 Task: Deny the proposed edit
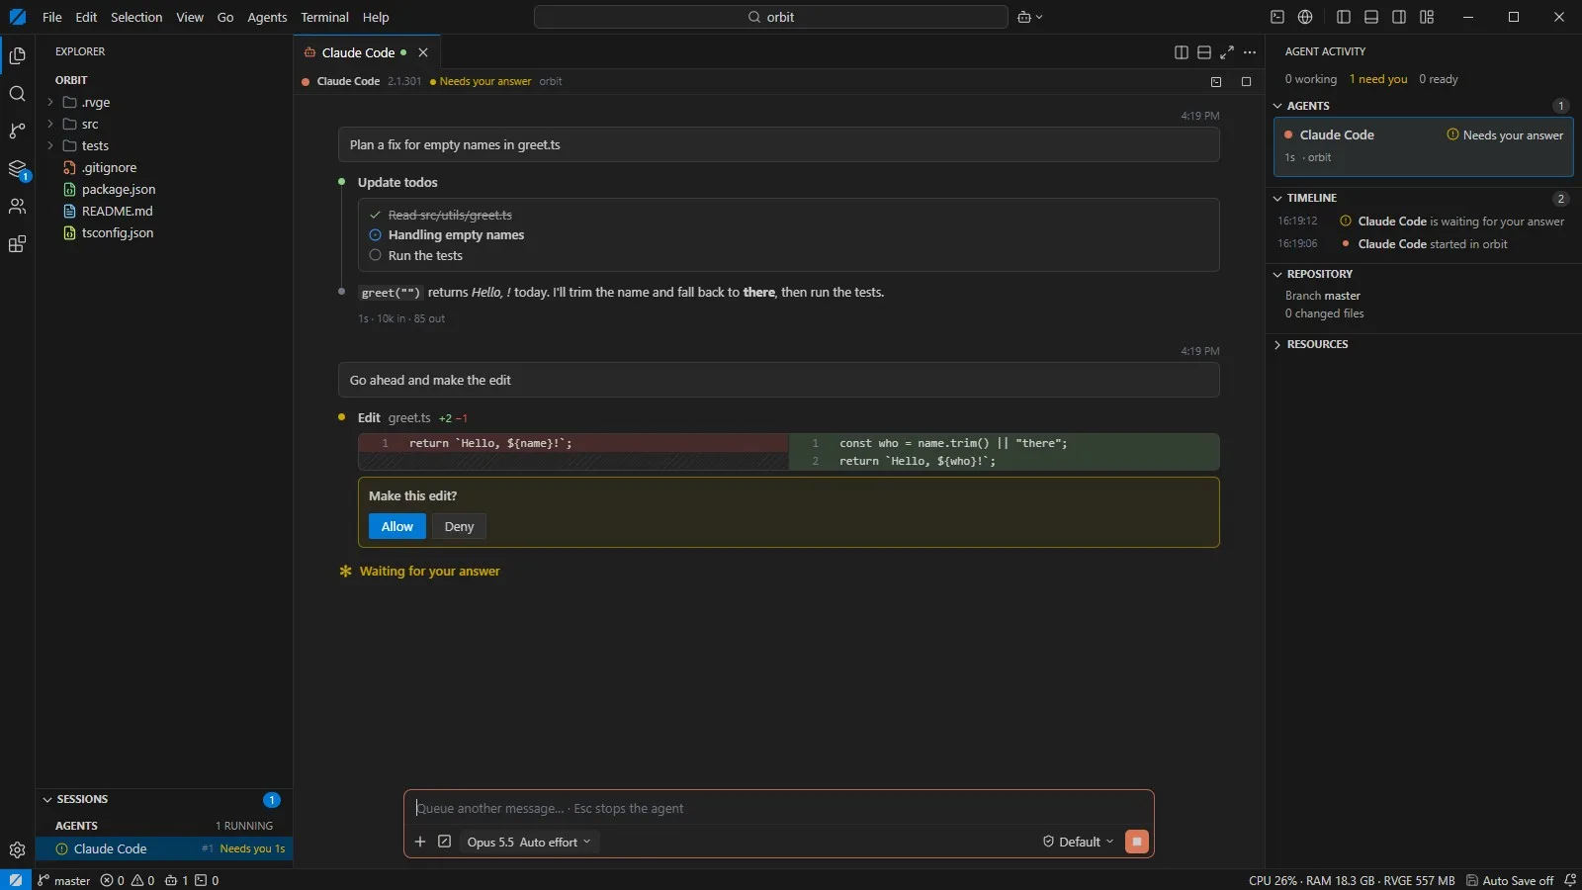tap(459, 526)
